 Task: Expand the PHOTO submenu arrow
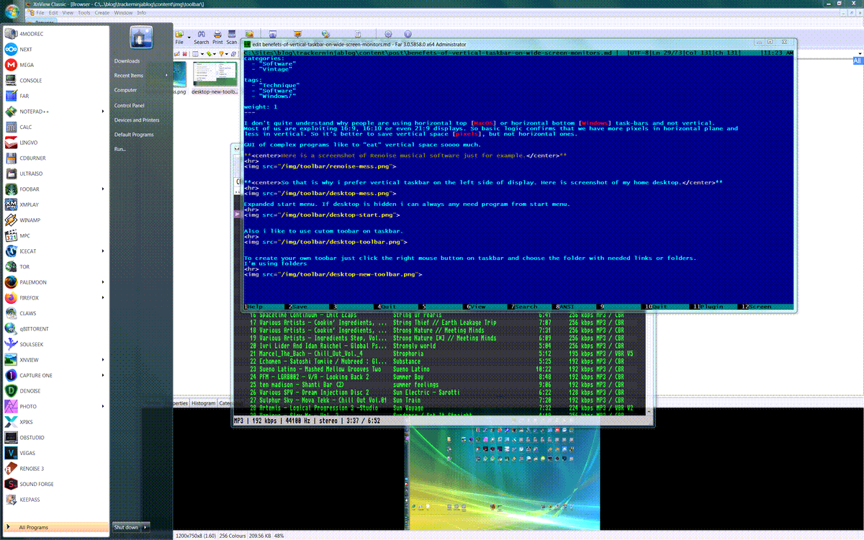[x=103, y=407]
